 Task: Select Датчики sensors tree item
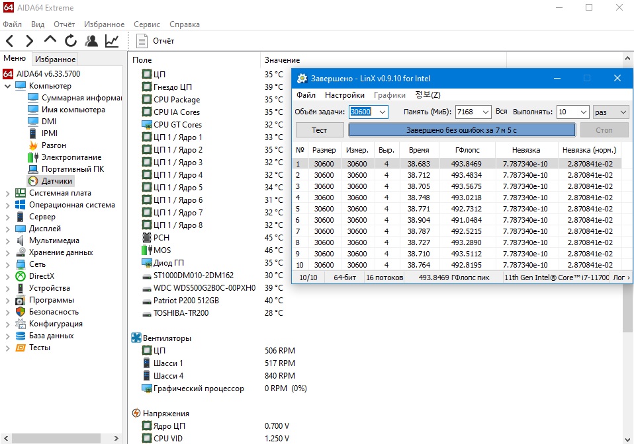(x=57, y=181)
